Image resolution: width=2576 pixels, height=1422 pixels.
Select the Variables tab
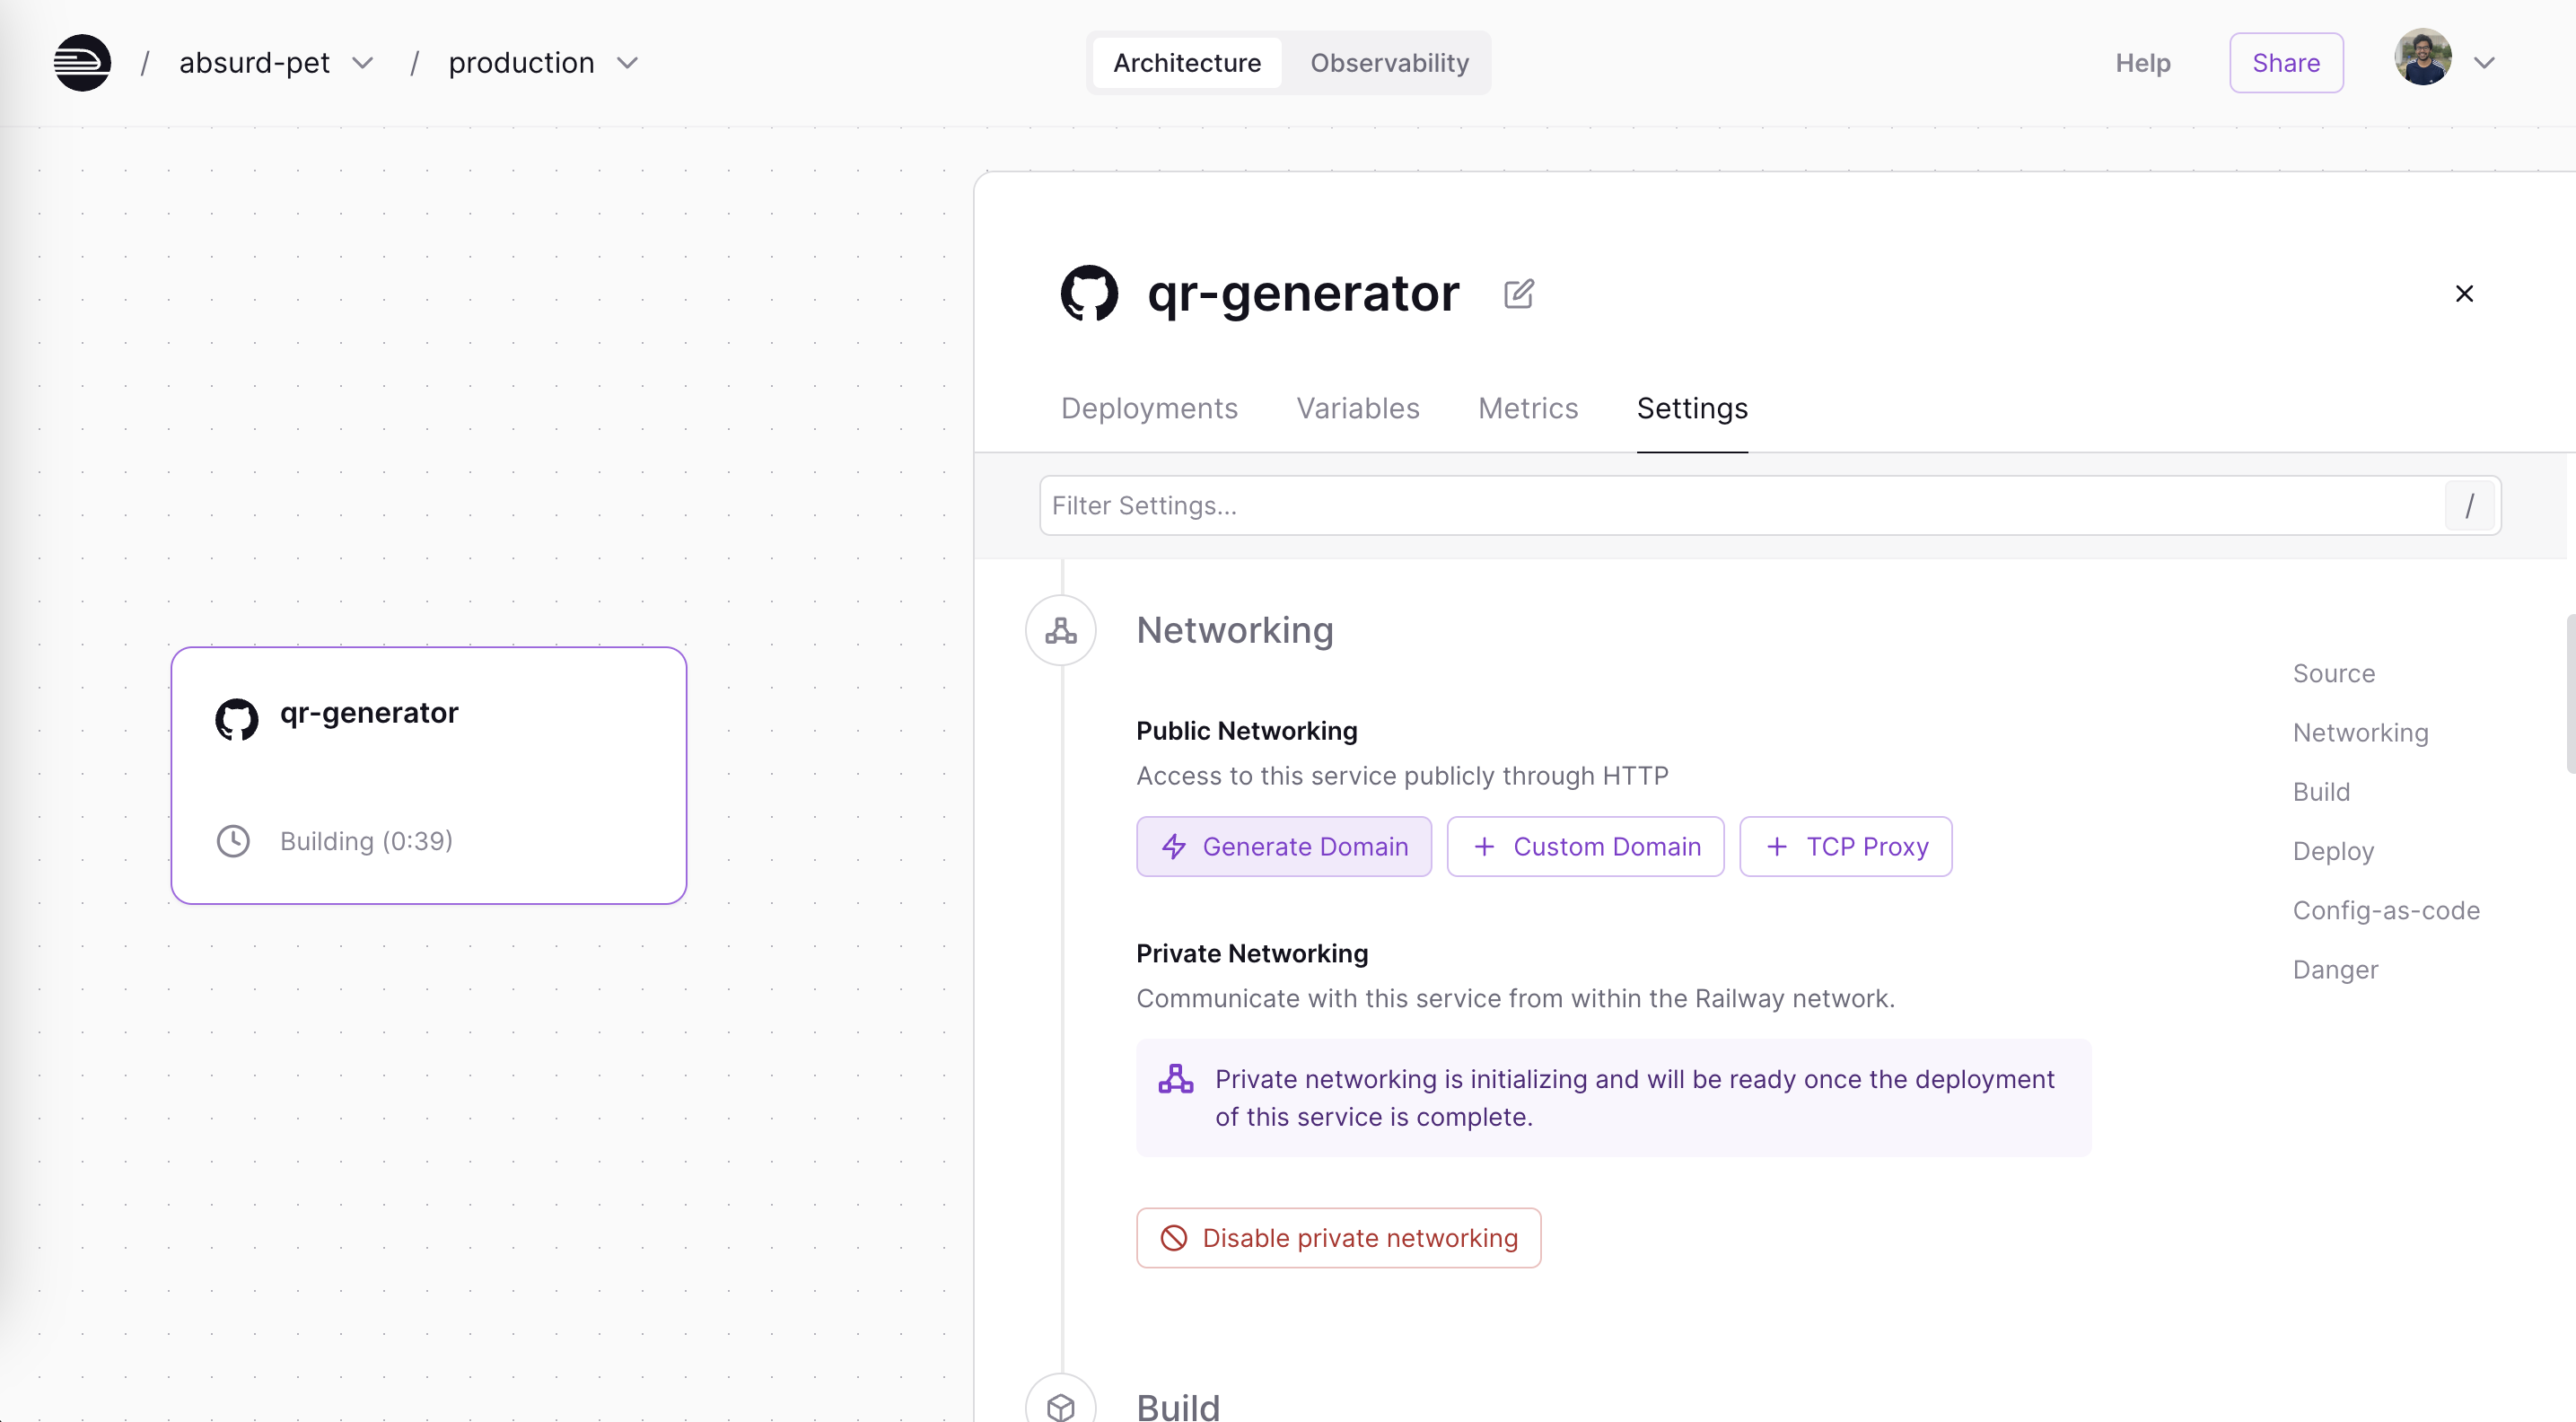point(1357,408)
